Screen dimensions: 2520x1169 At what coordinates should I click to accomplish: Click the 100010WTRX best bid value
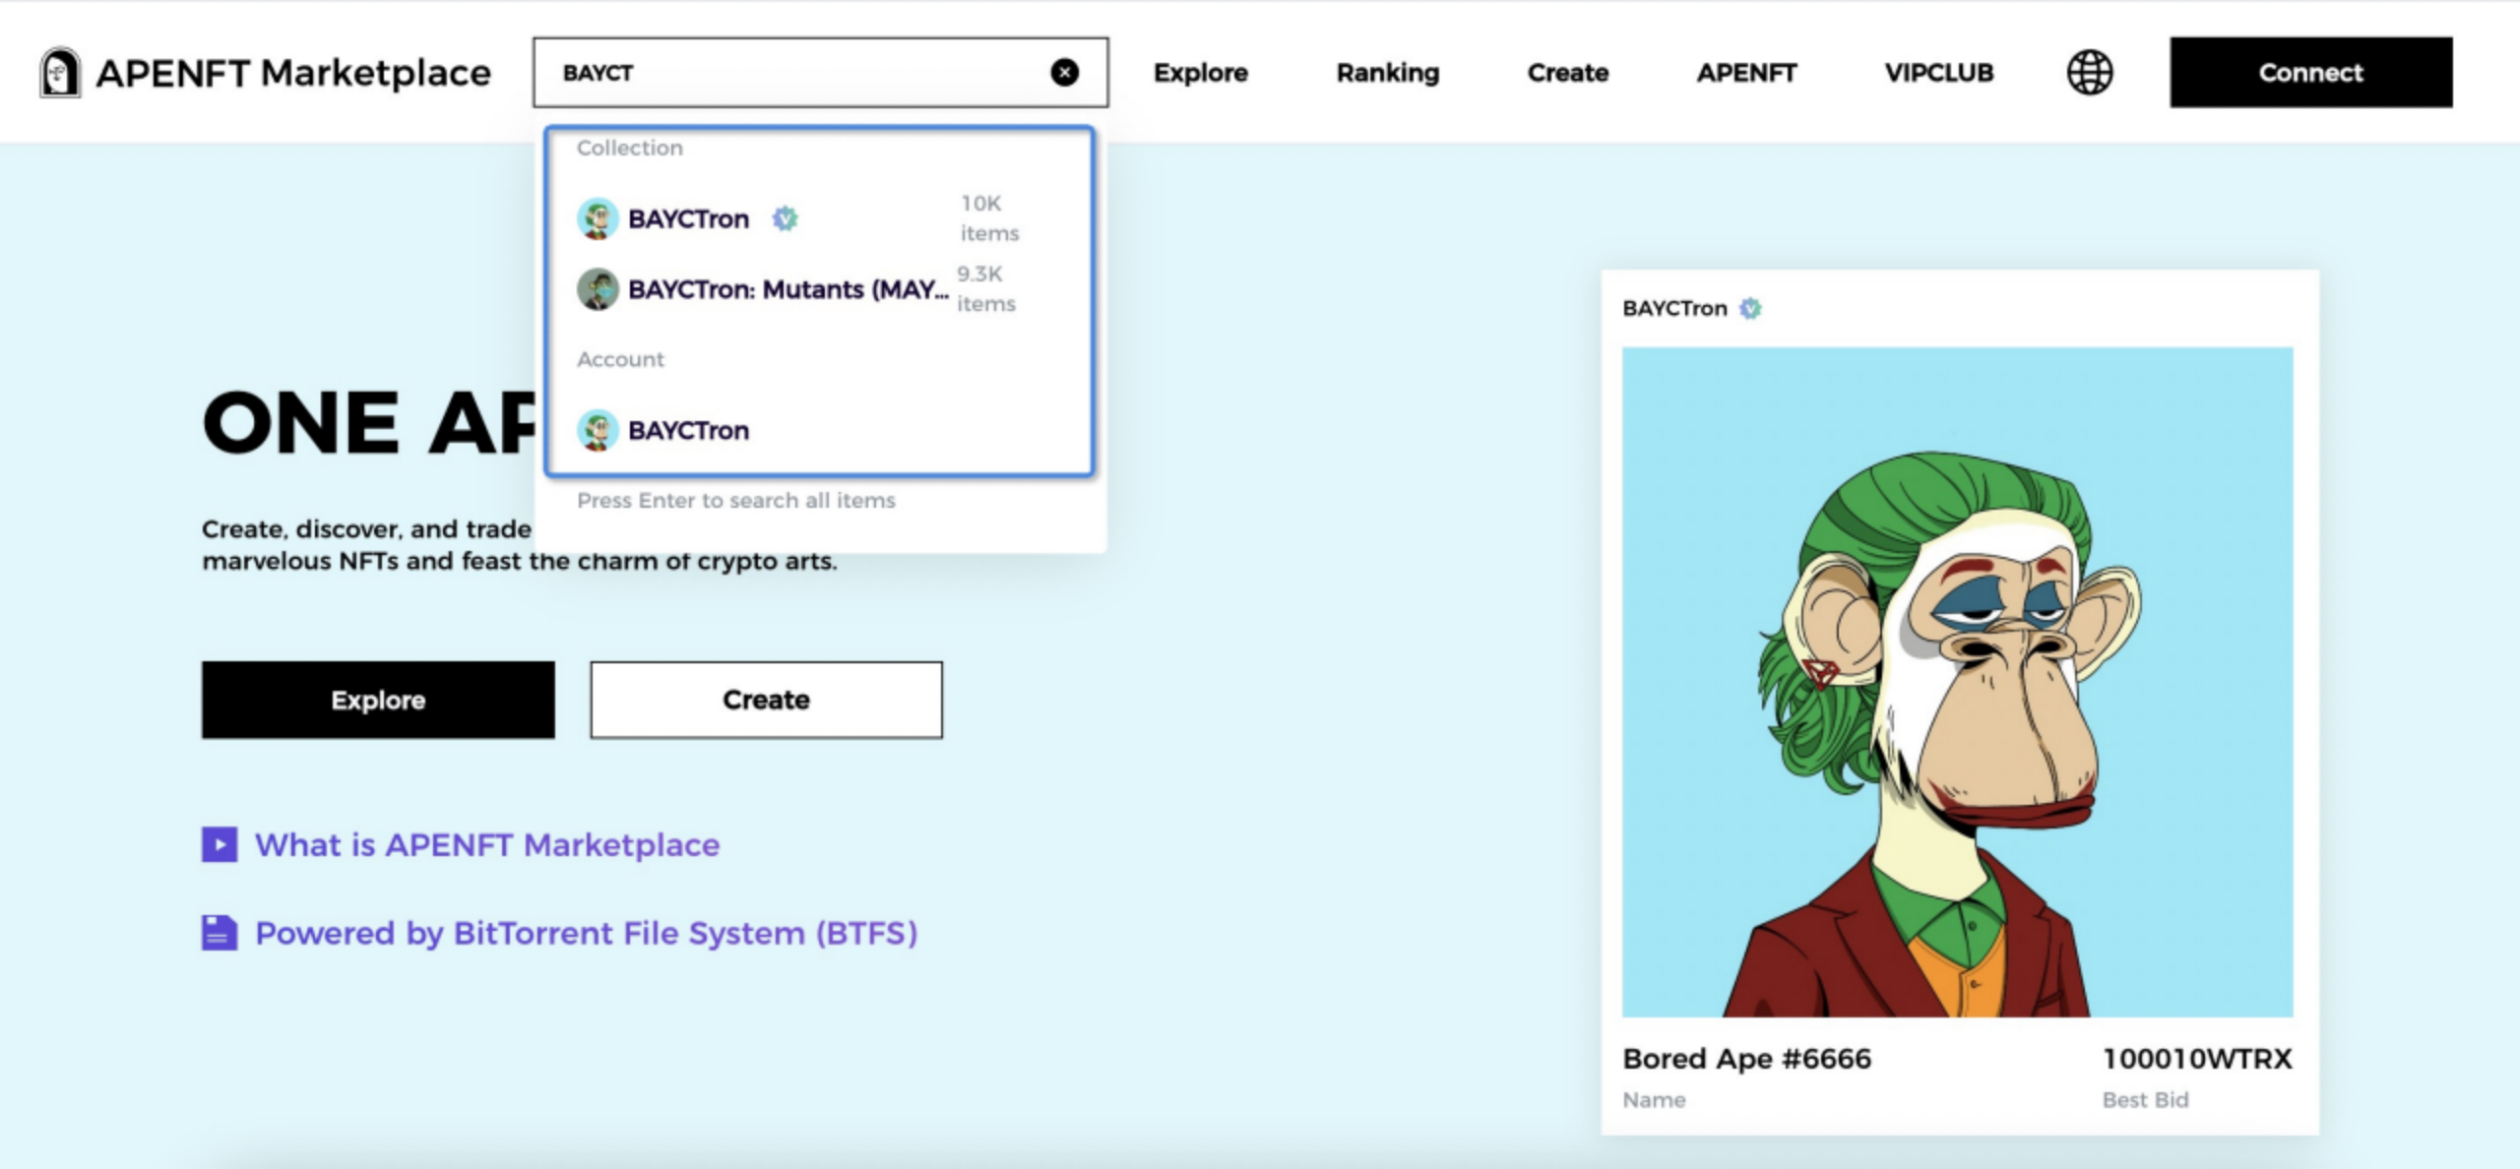2197,1059
